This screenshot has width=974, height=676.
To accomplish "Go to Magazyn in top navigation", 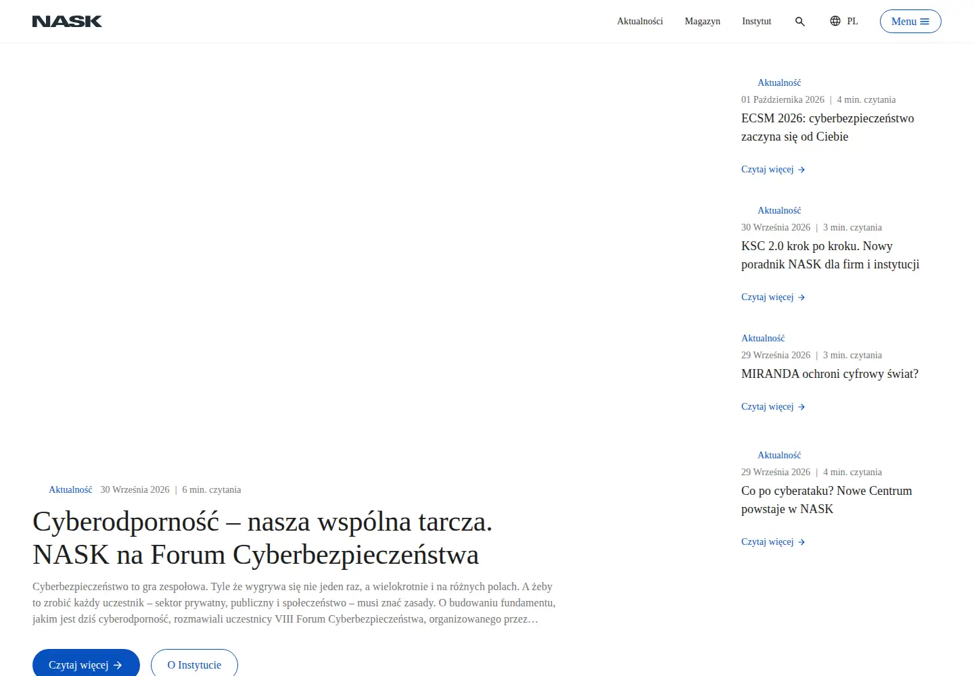I will (x=702, y=22).
